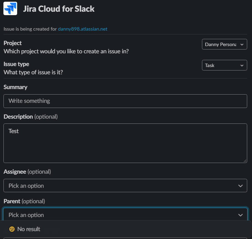Screen dimensions: 252x239
Task: Open the Issue type dropdown showing Task
Action: tap(224, 65)
